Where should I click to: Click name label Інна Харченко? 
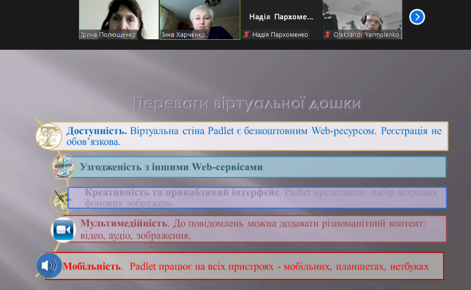point(183,35)
